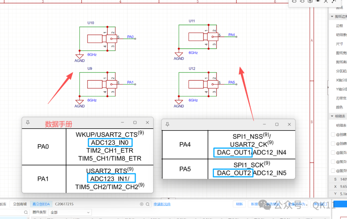Tick the first @图页 checkbox in 明细表

pyautogui.click(x=333, y=153)
